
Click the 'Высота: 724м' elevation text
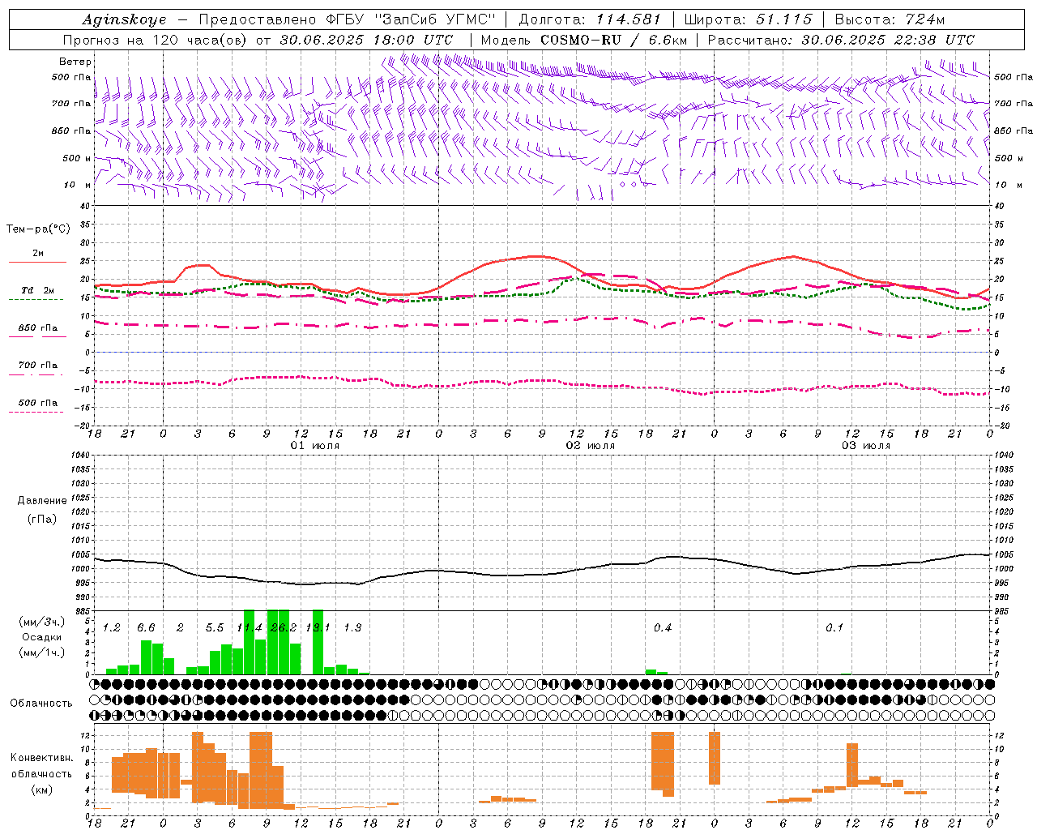[x=890, y=19]
